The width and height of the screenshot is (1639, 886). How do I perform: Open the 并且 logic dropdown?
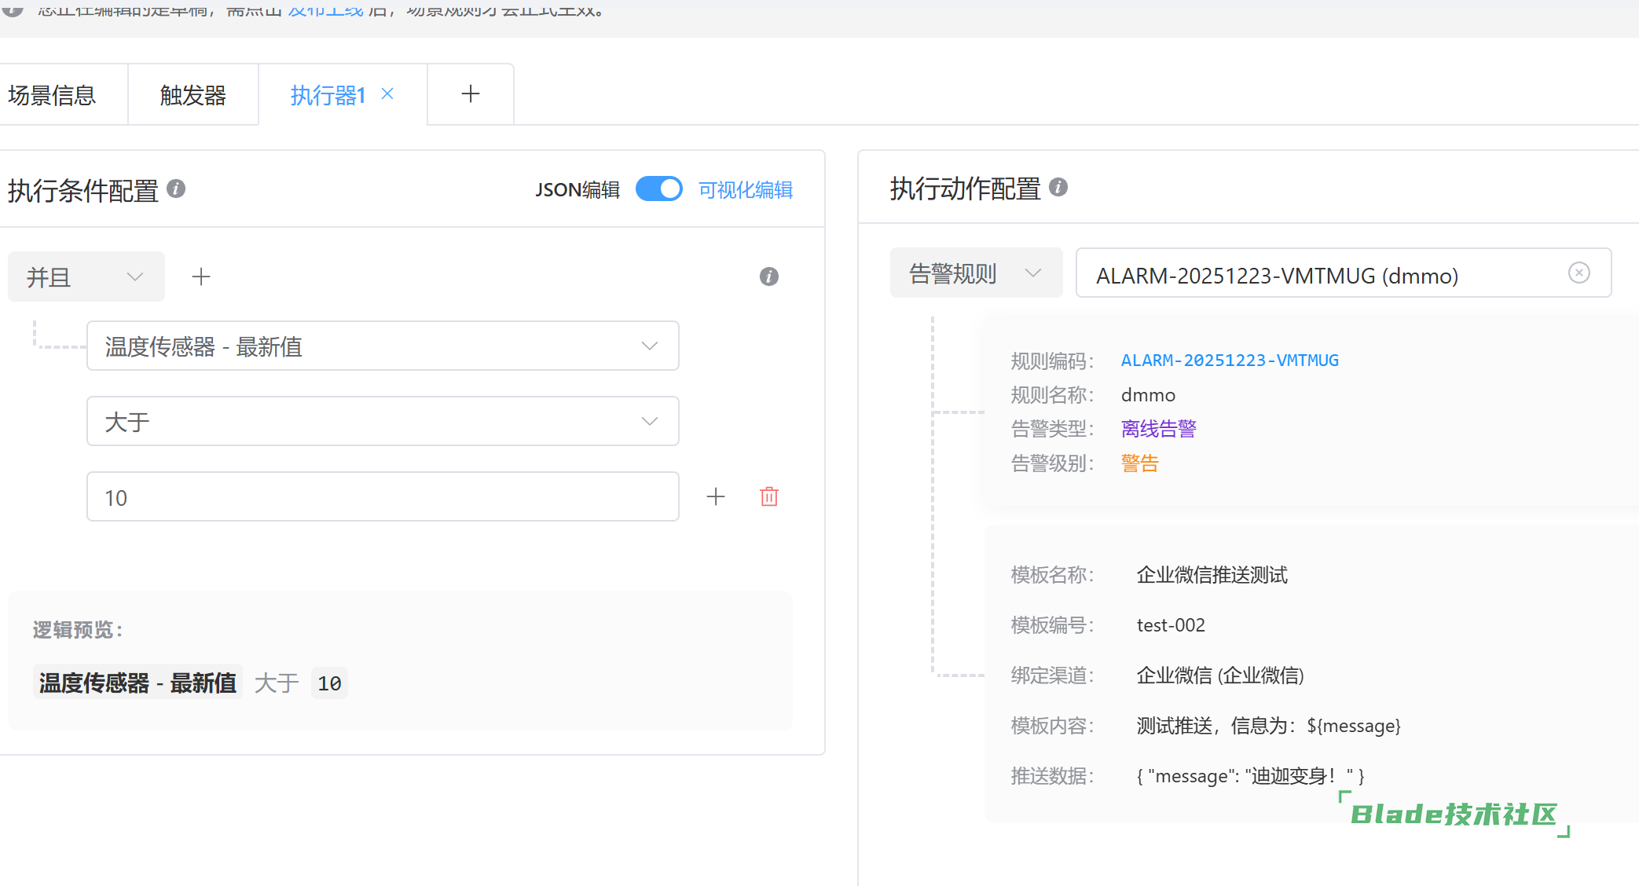(86, 276)
